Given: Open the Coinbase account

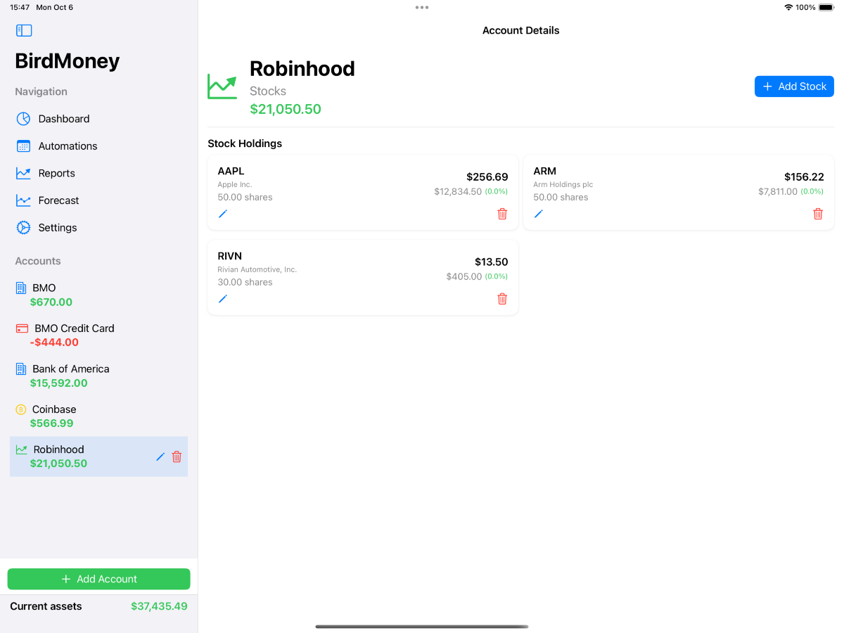Looking at the screenshot, I should point(53,416).
